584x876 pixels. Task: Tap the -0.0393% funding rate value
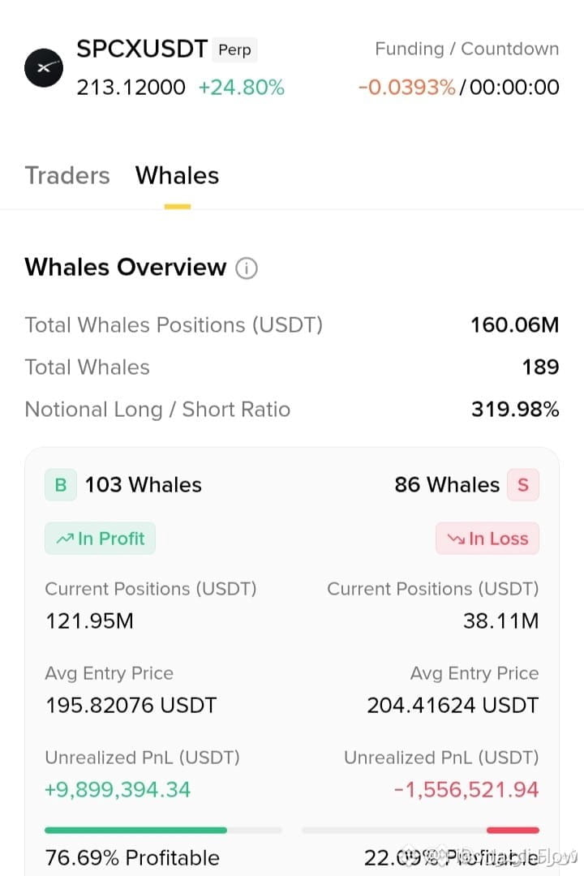(407, 88)
